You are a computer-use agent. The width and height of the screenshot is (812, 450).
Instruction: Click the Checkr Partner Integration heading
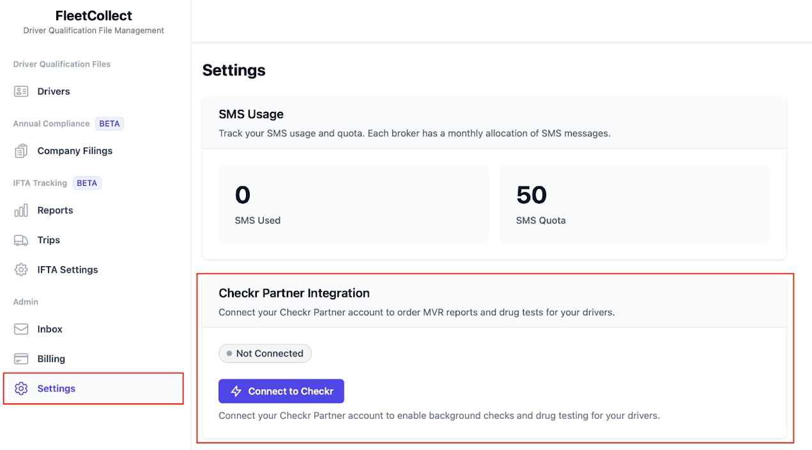pyautogui.click(x=294, y=293)
